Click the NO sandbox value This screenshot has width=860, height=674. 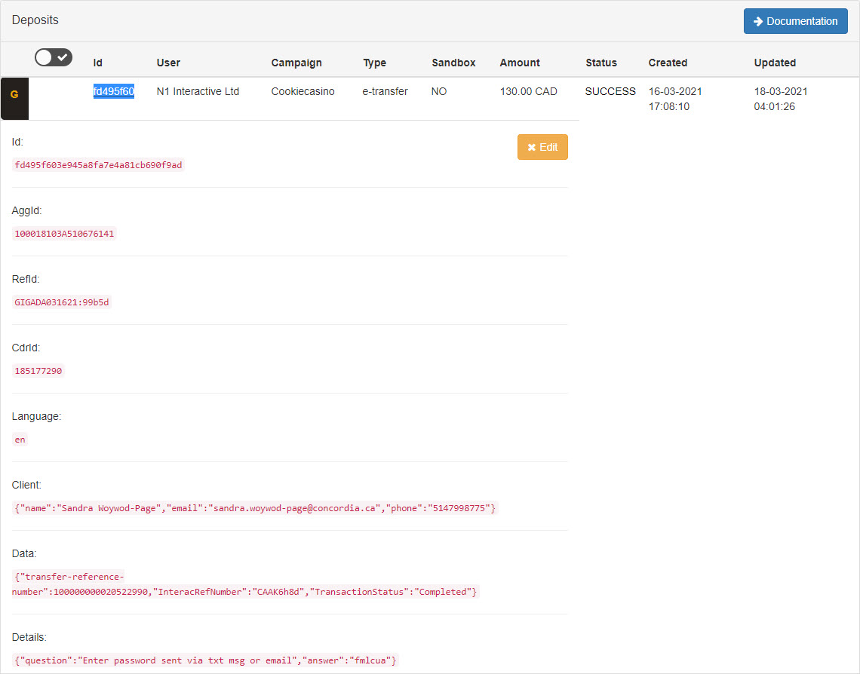(x=439, y=91)
